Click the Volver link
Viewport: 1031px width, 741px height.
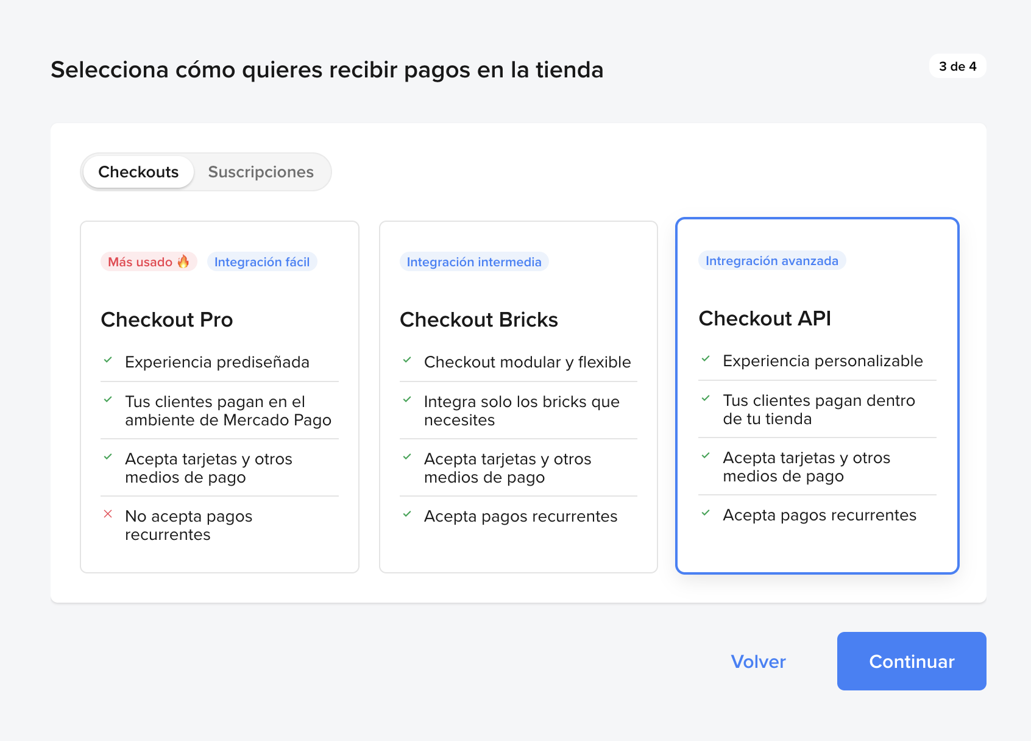point(757,661)
